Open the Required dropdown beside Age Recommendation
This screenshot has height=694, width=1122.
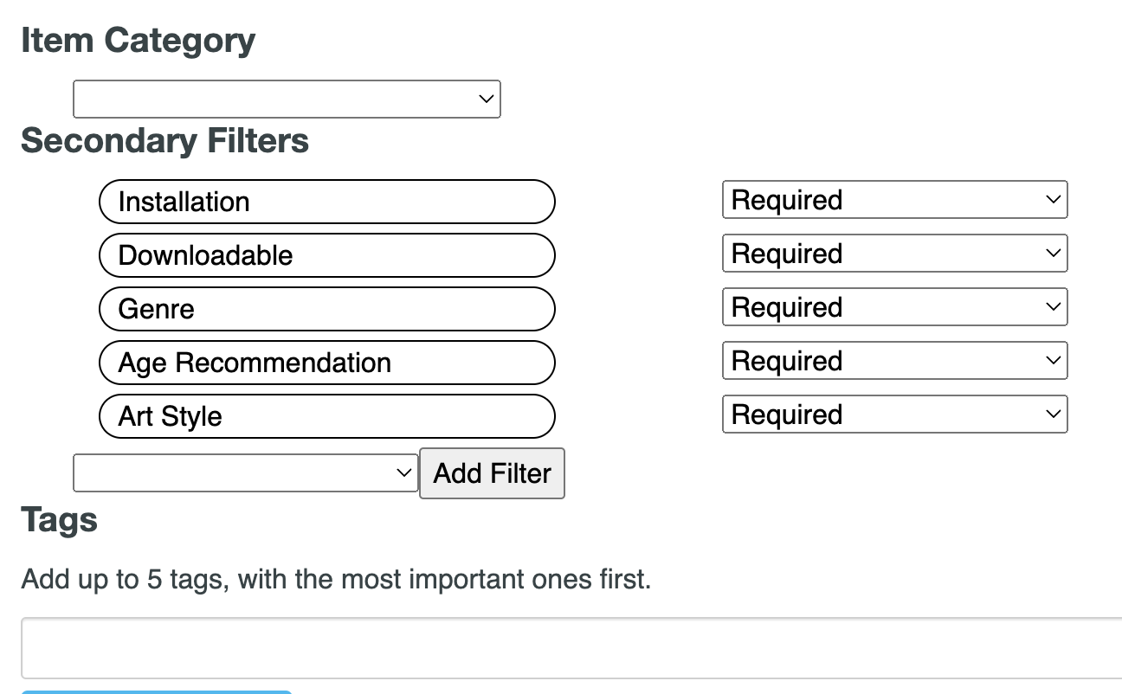(x=894, y=360)
